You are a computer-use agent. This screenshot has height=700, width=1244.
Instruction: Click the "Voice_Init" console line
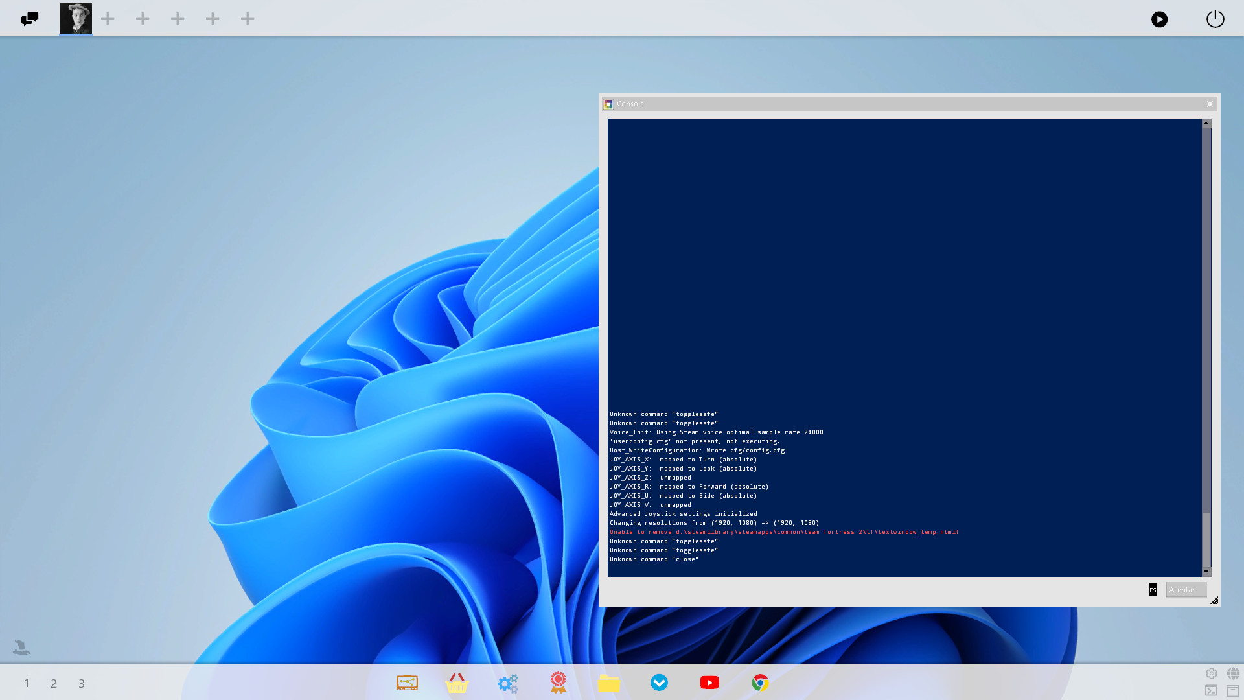[716, 432]
